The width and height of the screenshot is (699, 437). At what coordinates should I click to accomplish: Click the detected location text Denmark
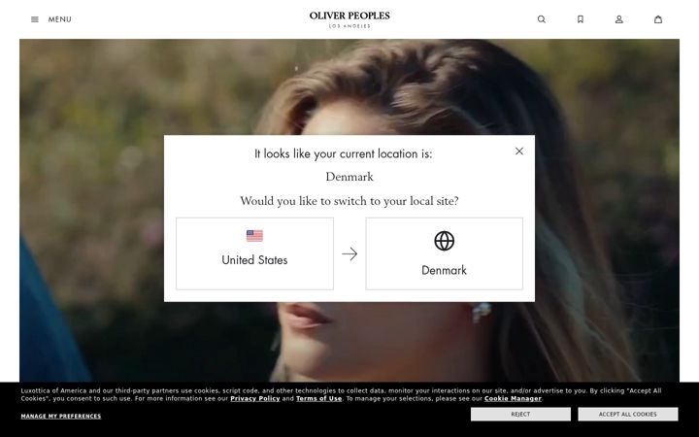349,177
